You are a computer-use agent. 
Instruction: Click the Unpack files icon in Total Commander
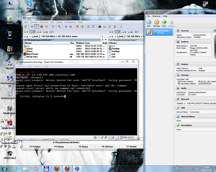click(82, 27)
